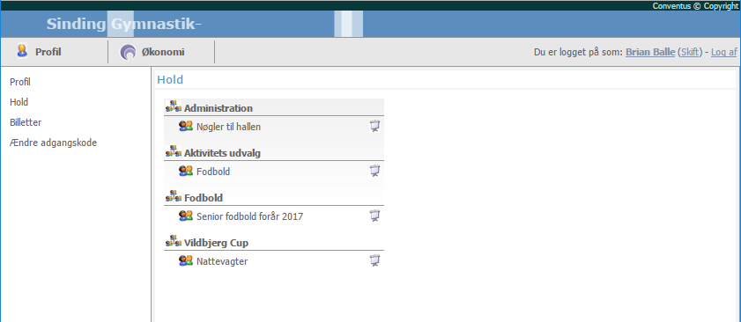Image resolution: width=741 pixels, height=322 pixels.
Task: Click the Administration group hierarchy icon
Action: 174,106
